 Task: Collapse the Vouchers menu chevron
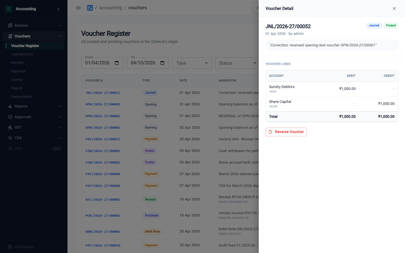pos(59,36)
